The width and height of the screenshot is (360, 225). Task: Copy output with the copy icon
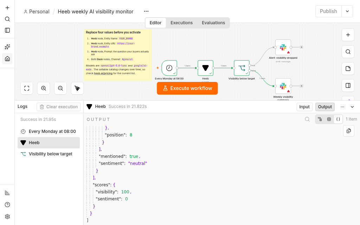pos(349,131)
